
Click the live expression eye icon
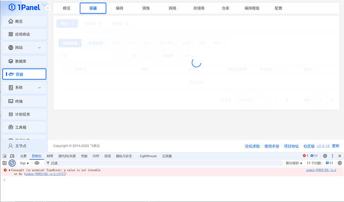(37, 163)
